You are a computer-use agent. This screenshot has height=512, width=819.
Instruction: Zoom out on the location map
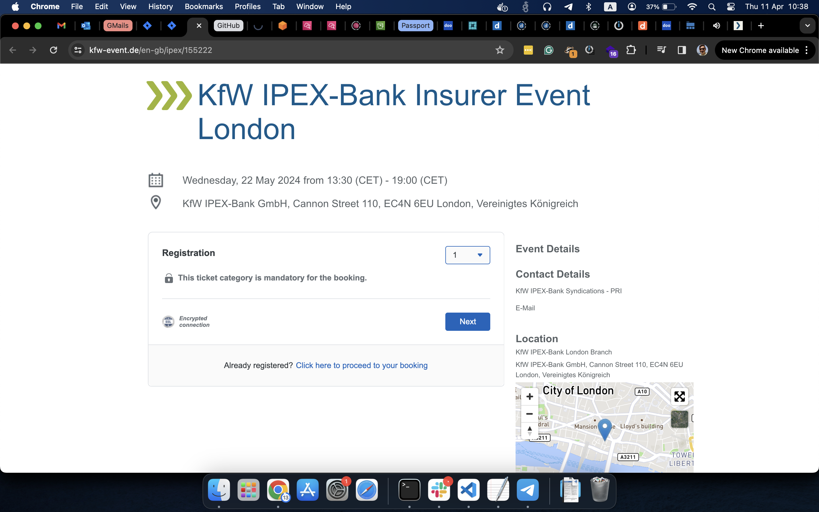[x=530, y=414]
